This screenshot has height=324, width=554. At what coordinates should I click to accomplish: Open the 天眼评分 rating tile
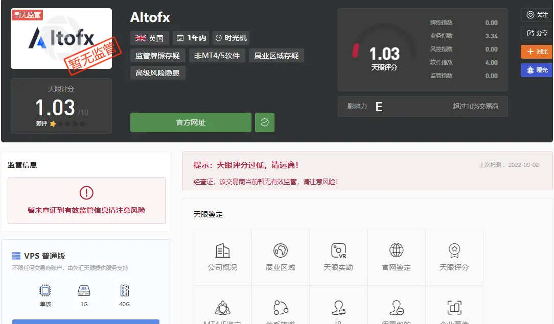click(454, 257)
